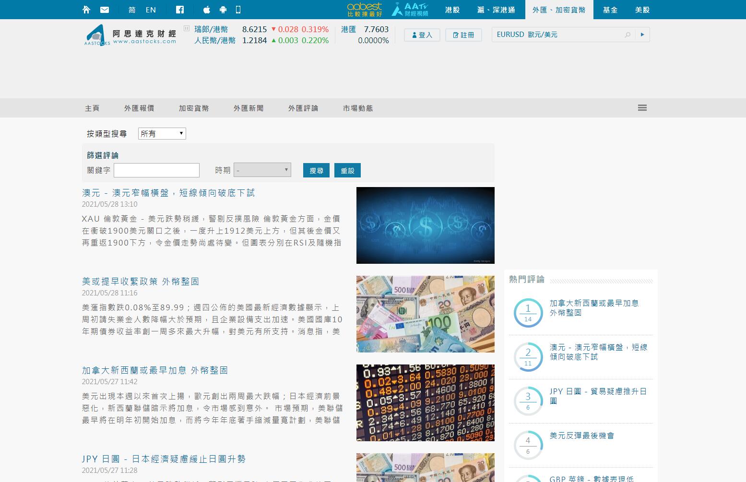Click the 關鍵字 keyword input field
746x482 pixels.
point(156,170)
